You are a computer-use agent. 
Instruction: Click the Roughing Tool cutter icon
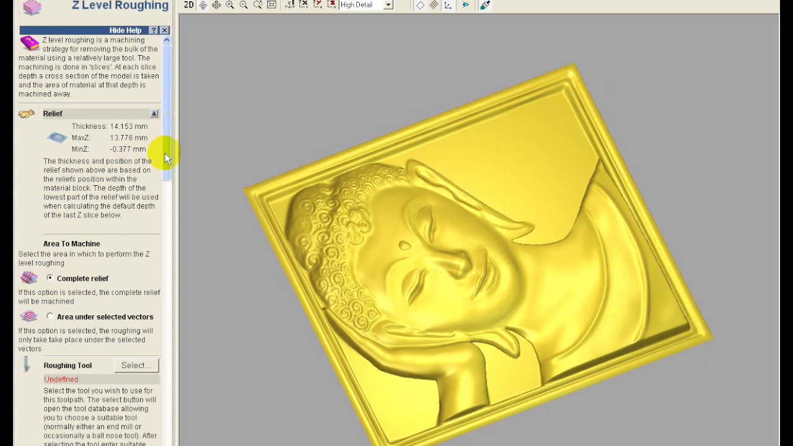[26, 365]
